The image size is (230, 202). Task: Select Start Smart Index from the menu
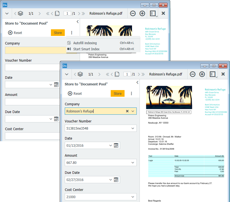86,49
